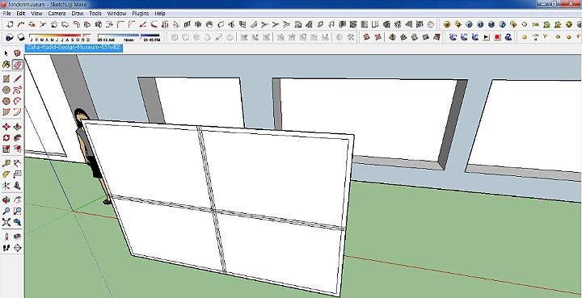Choose the Rectangle drawing tool
Viewport: 582px width, 298px height.
(6, 78)
